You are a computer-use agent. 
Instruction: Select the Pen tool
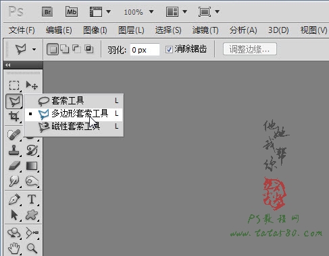tap(14, 199)
